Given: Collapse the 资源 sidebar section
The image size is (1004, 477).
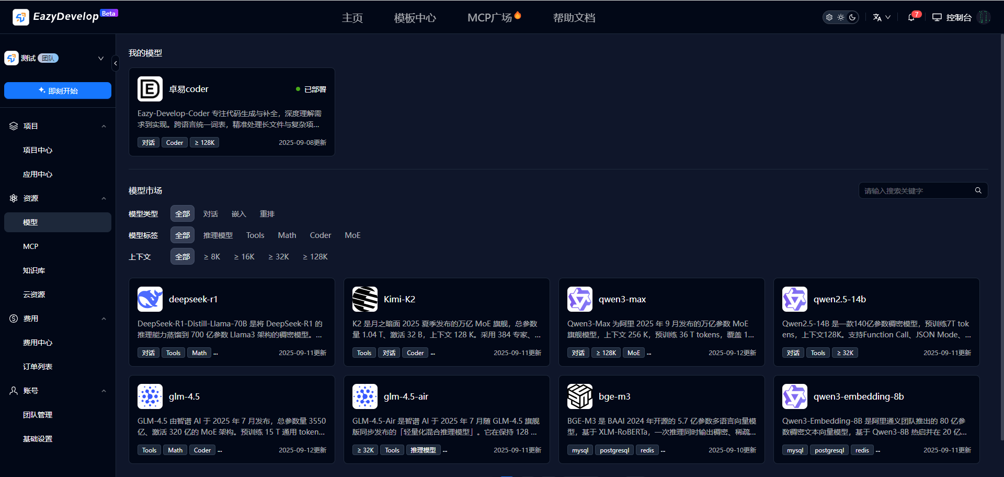Looking at the screenshot, I should point(104,198).
